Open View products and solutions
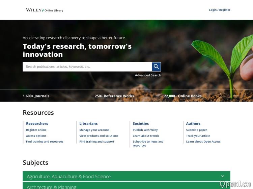253x189 pixels. point(99,136)
